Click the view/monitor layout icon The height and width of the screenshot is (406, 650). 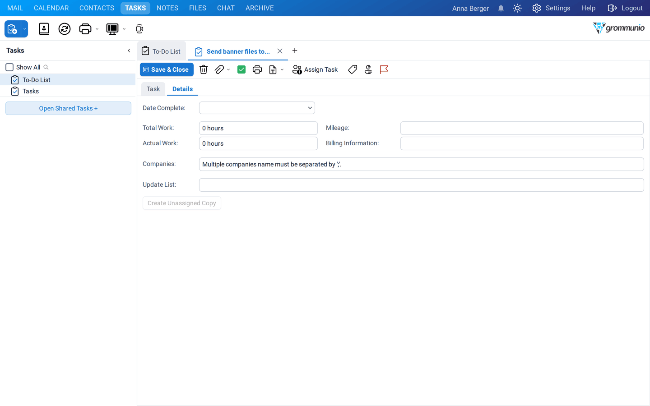(x=112, y=29)
